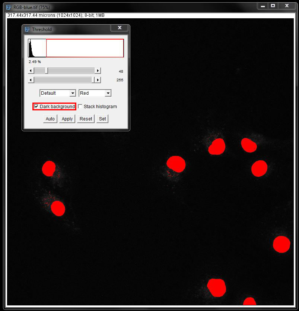The image size is (299, 311).
Task: Click the Set button
Action: [x=102, y=119]
